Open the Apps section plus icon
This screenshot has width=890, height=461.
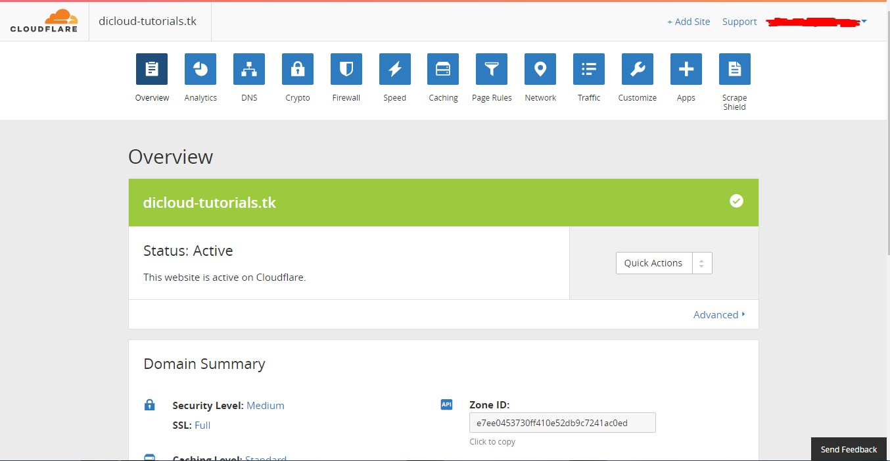tap(686, 68)
